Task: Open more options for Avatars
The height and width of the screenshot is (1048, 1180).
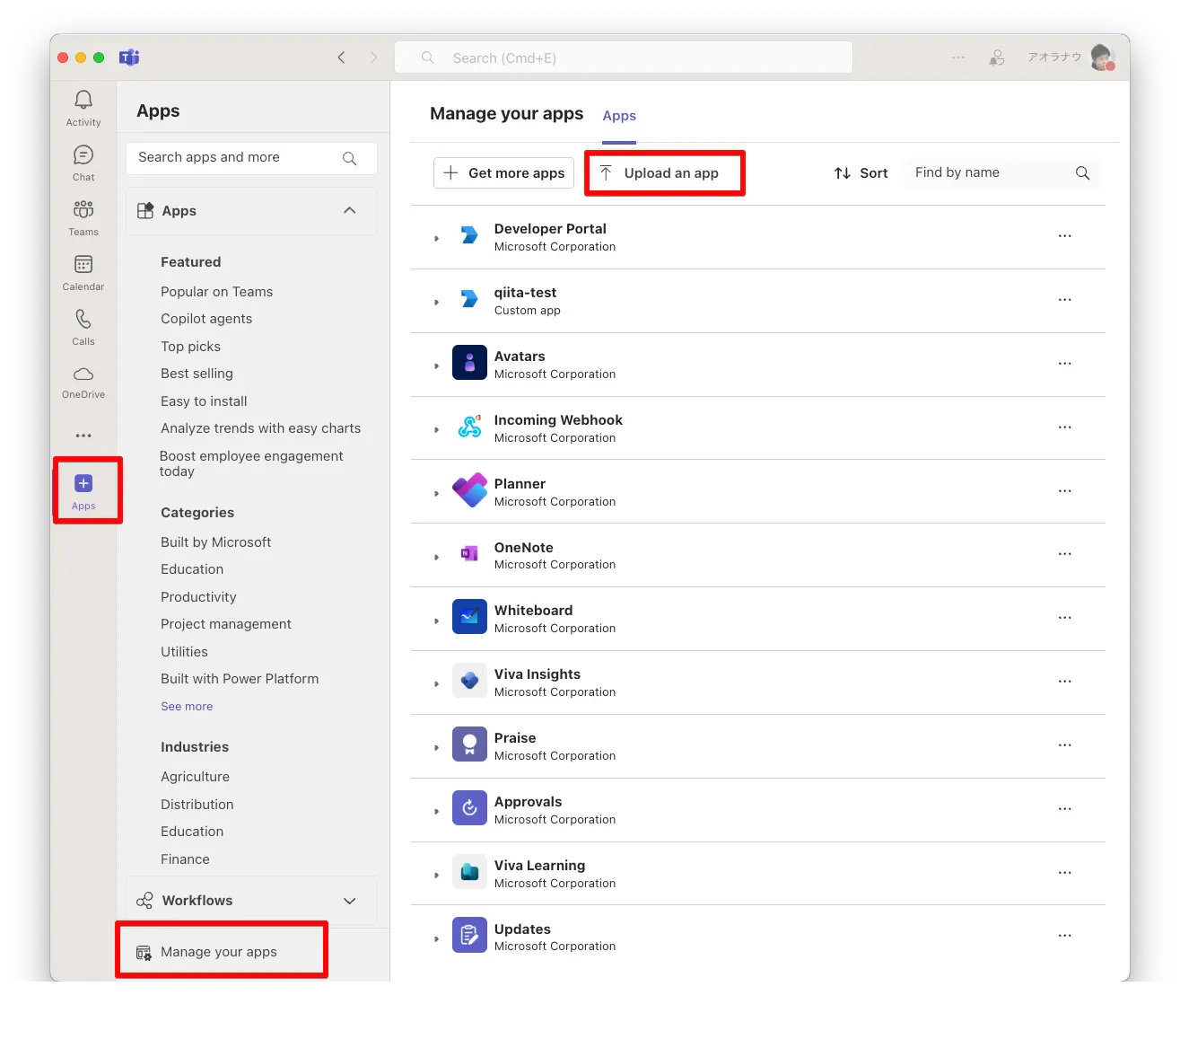Action: [x=1065, y=364]
